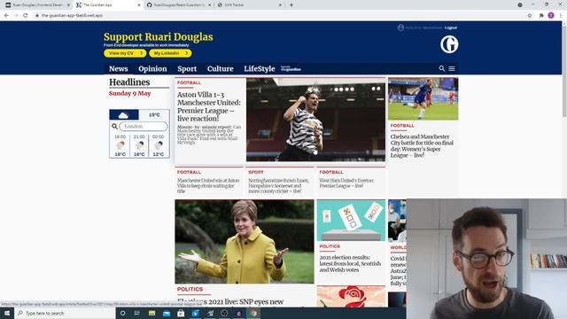
Task: Open the hamburger menu in navigation bar
Action: (x=452, y=68)
